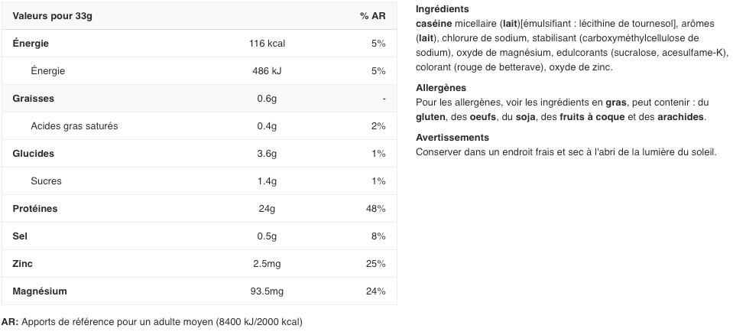Select the Glucides 3.6g value

point(267,154)
